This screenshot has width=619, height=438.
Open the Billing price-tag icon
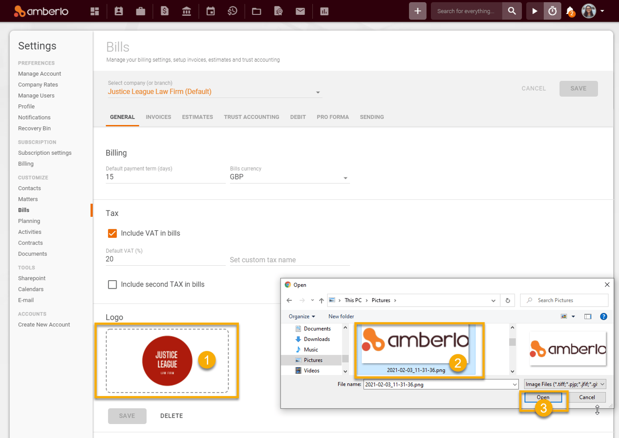164,11
